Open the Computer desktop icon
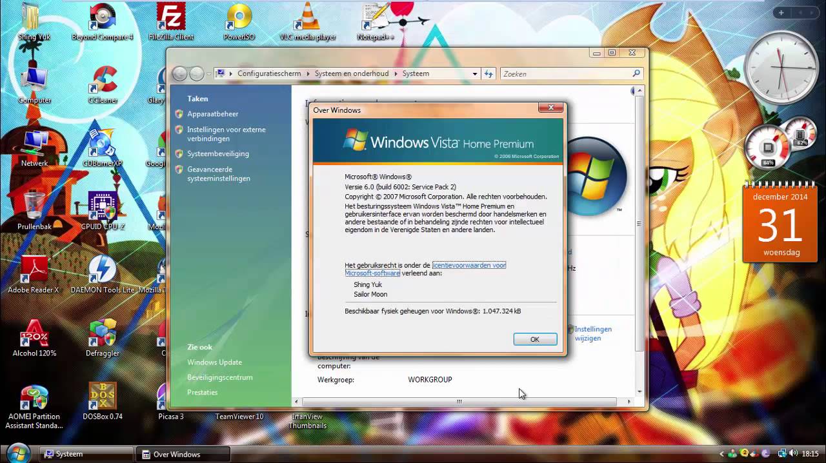Image resolution: width=826 pixels, height=463 pixels. point(34,84)
